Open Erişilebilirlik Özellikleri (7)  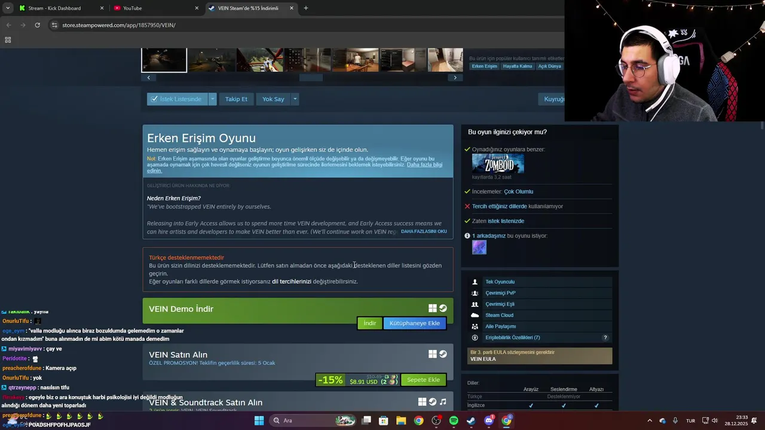tap(512, 337)
